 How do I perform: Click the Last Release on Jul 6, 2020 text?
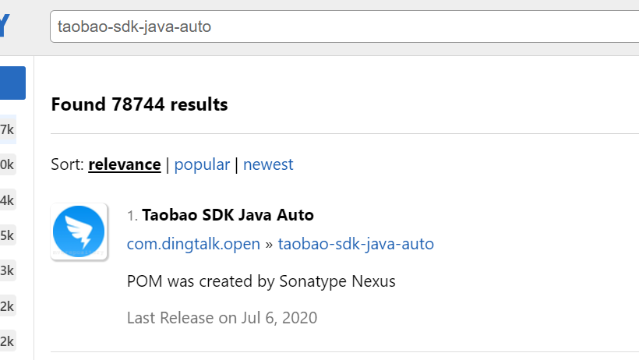pyautogui.click(x=222, y=318)
